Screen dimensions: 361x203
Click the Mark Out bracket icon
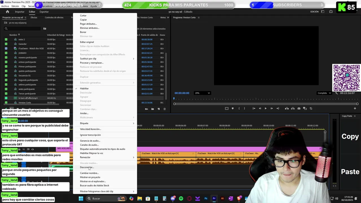pyautogui.click(x=245, y=108)
